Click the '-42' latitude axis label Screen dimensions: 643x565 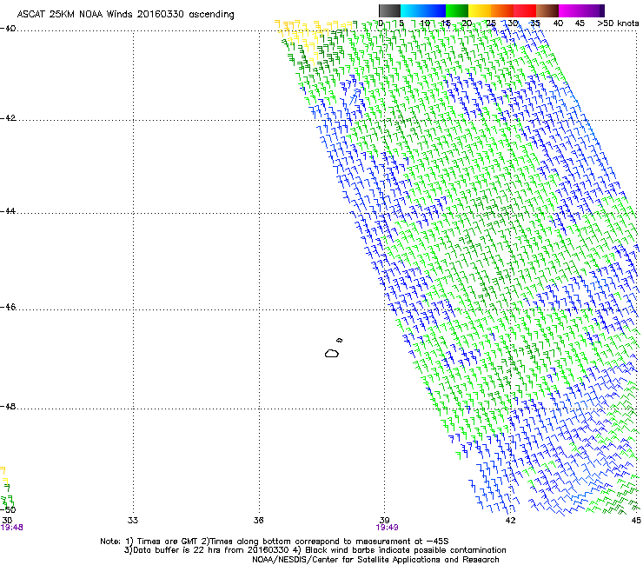point(8,118)
